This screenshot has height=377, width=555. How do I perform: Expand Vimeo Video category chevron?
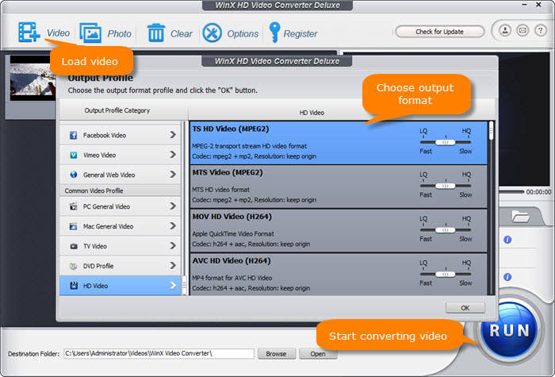tap(173, 155)
